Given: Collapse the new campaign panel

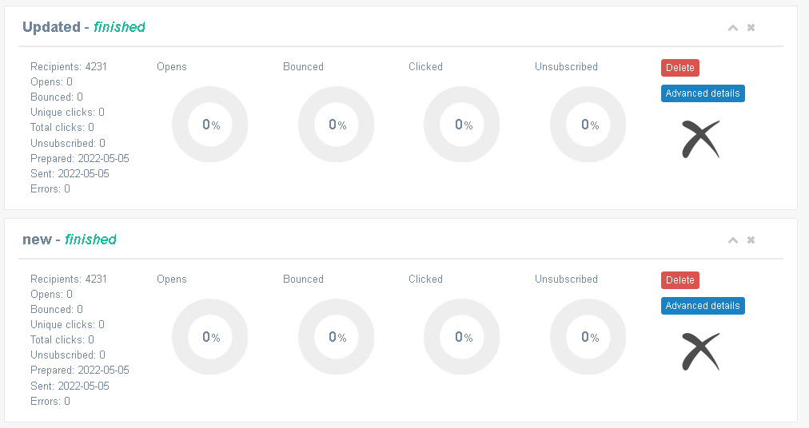Looking at the screenshot, I should coord(732,240).
